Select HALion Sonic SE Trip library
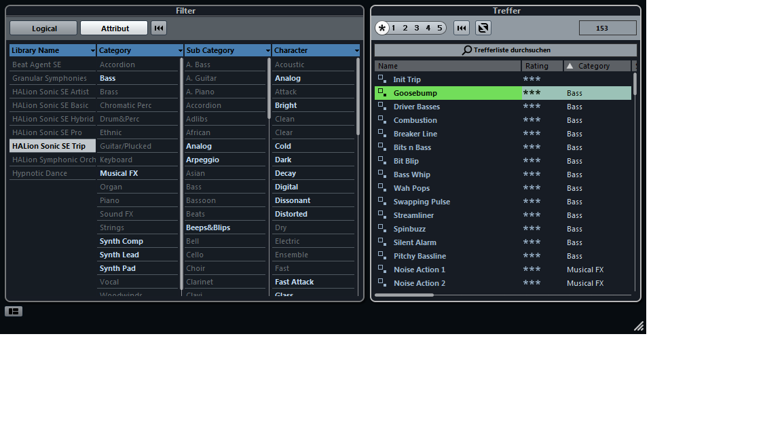The width and height of the screenshot is (782, 440). click(52, 146)
